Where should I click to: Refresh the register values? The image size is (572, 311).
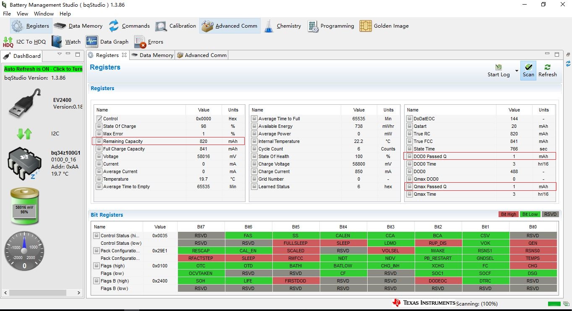[548, 70]
